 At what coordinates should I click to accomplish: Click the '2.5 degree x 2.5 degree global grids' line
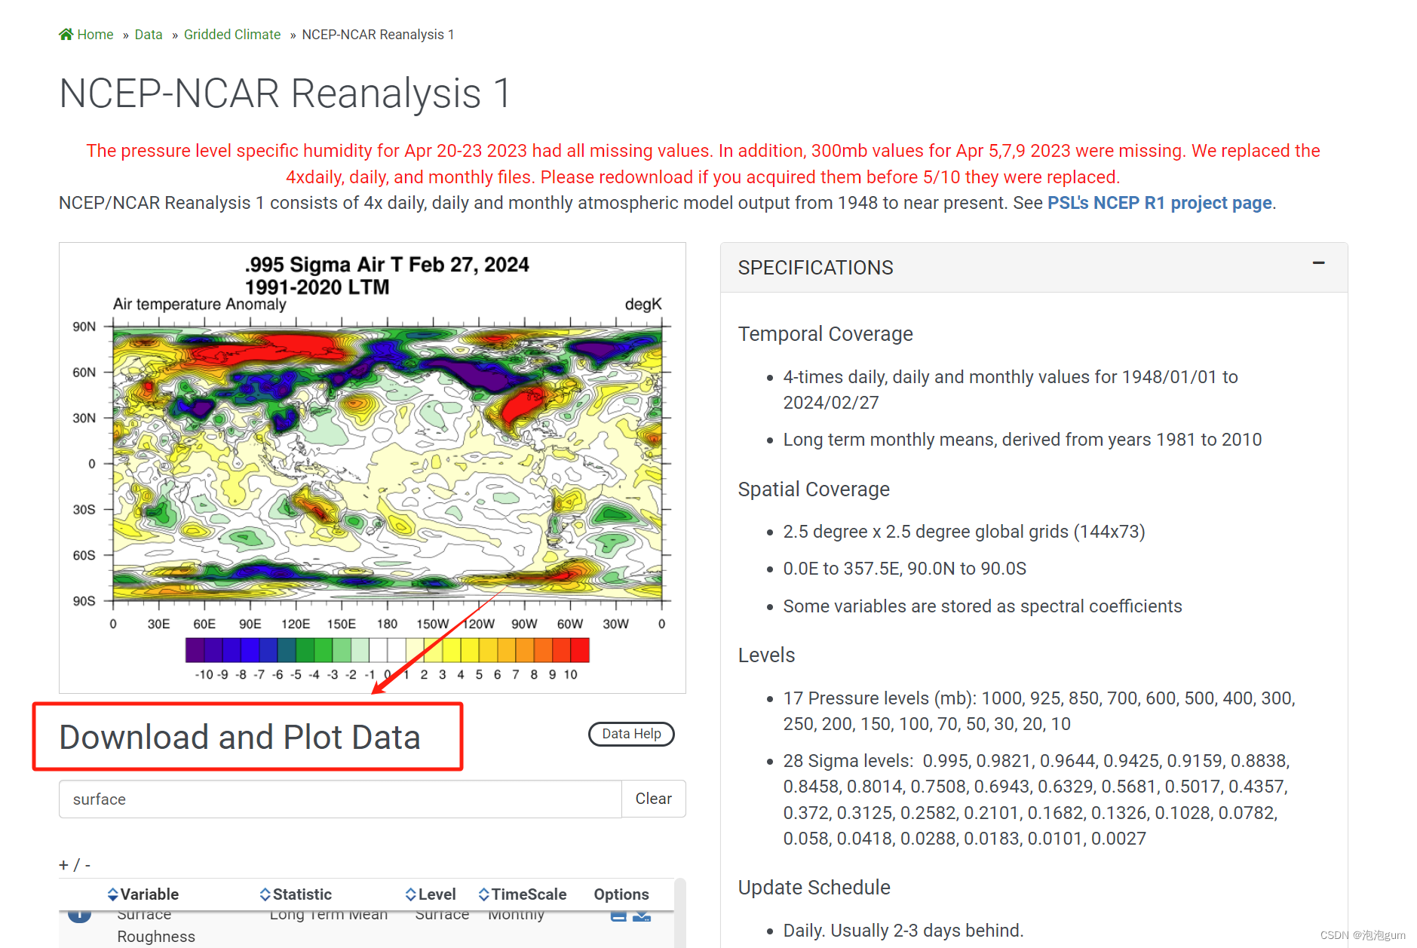click(x=964, y=532)
